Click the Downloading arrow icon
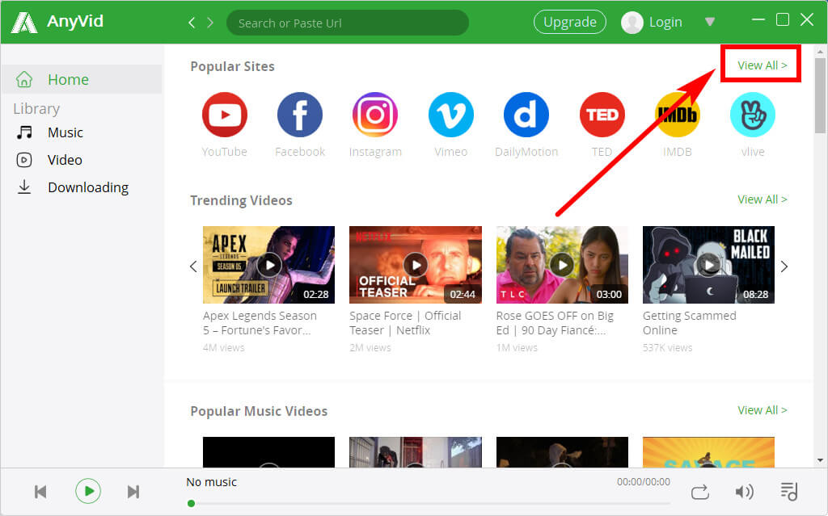 [24, 187]
